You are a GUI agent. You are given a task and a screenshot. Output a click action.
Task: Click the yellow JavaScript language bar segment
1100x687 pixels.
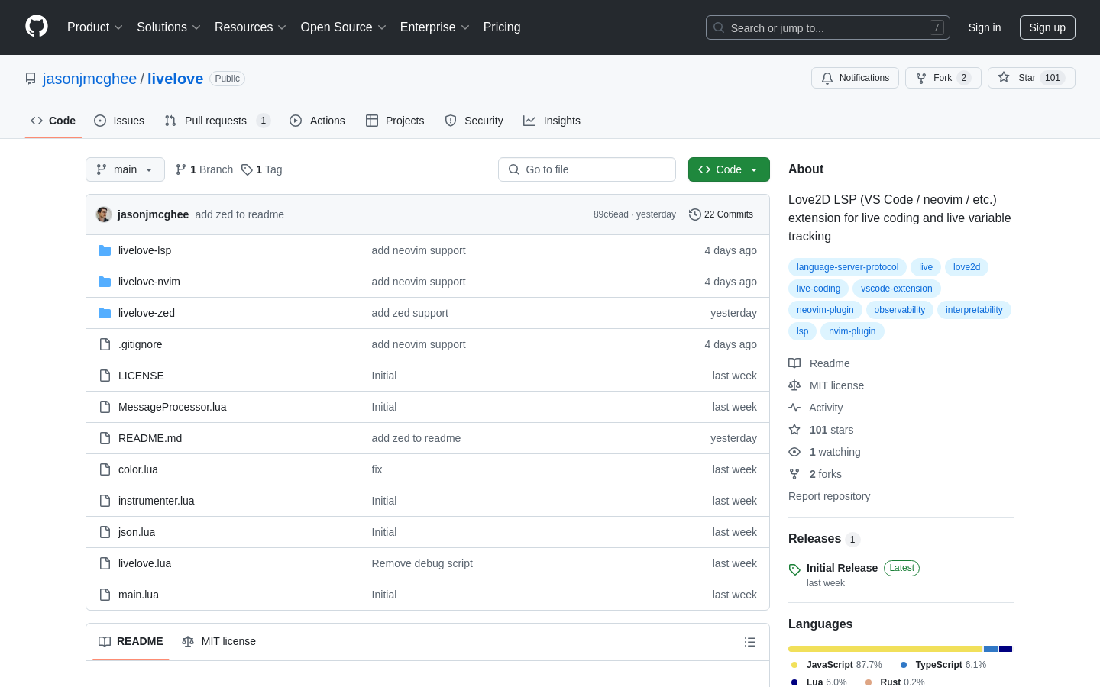[885, 649]
